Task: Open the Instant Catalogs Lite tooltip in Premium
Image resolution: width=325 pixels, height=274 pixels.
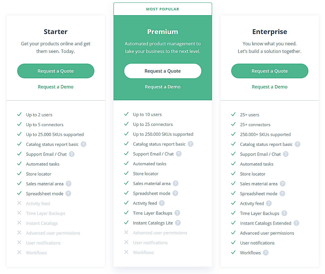Action: tap(178, 223)
